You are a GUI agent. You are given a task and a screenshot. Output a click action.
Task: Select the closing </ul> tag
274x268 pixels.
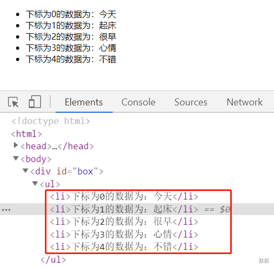(53, 259)
